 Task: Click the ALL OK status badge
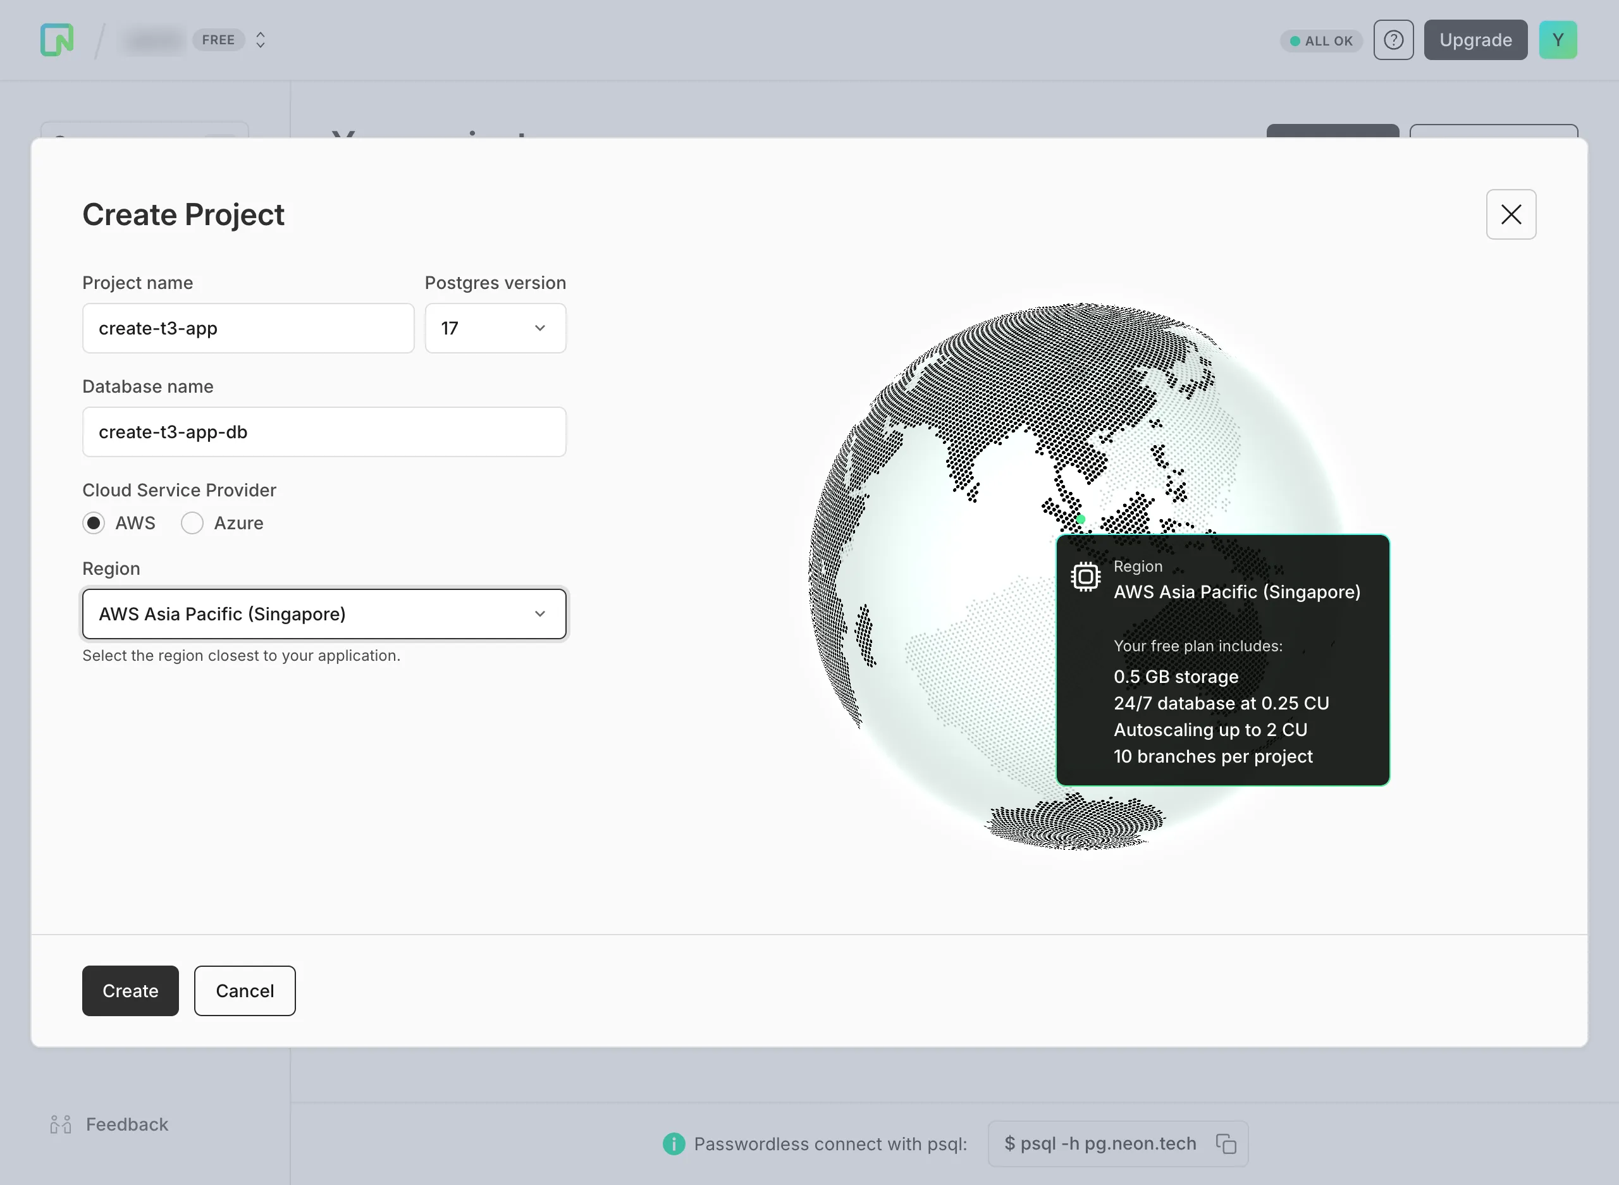click(1320, 41)
